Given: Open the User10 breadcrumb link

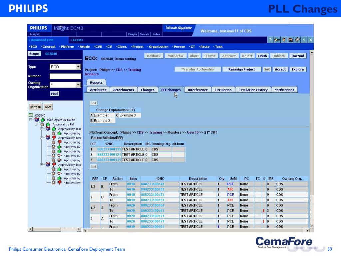Looking at the screenshot, I should 193,132.
